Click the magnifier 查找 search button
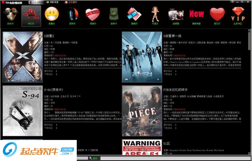 point(93,158)
